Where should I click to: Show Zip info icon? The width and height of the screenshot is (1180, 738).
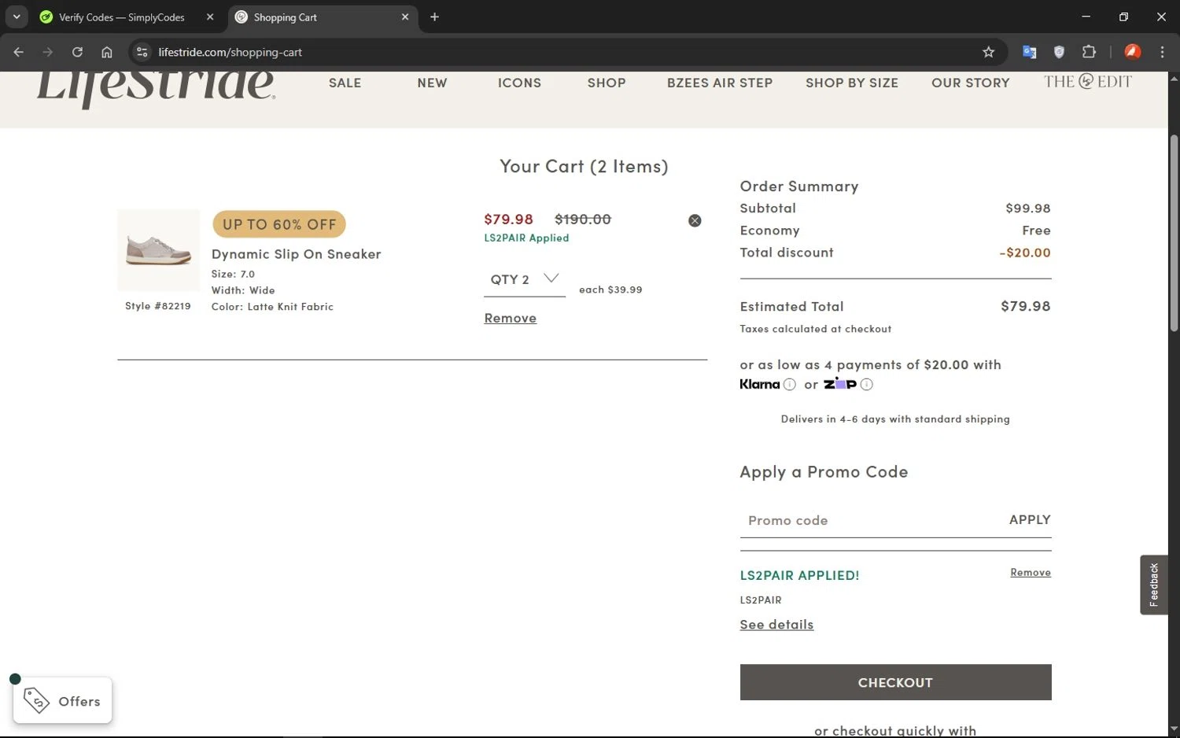(x=866, y=384)
